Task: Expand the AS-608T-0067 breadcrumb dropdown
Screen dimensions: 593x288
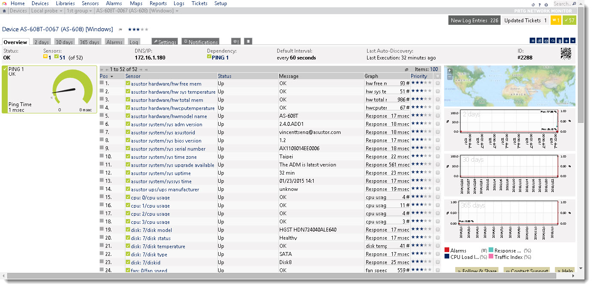Action: coord(177,11)
